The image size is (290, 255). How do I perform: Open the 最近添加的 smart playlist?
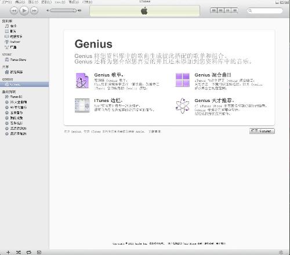pos(16,133)
